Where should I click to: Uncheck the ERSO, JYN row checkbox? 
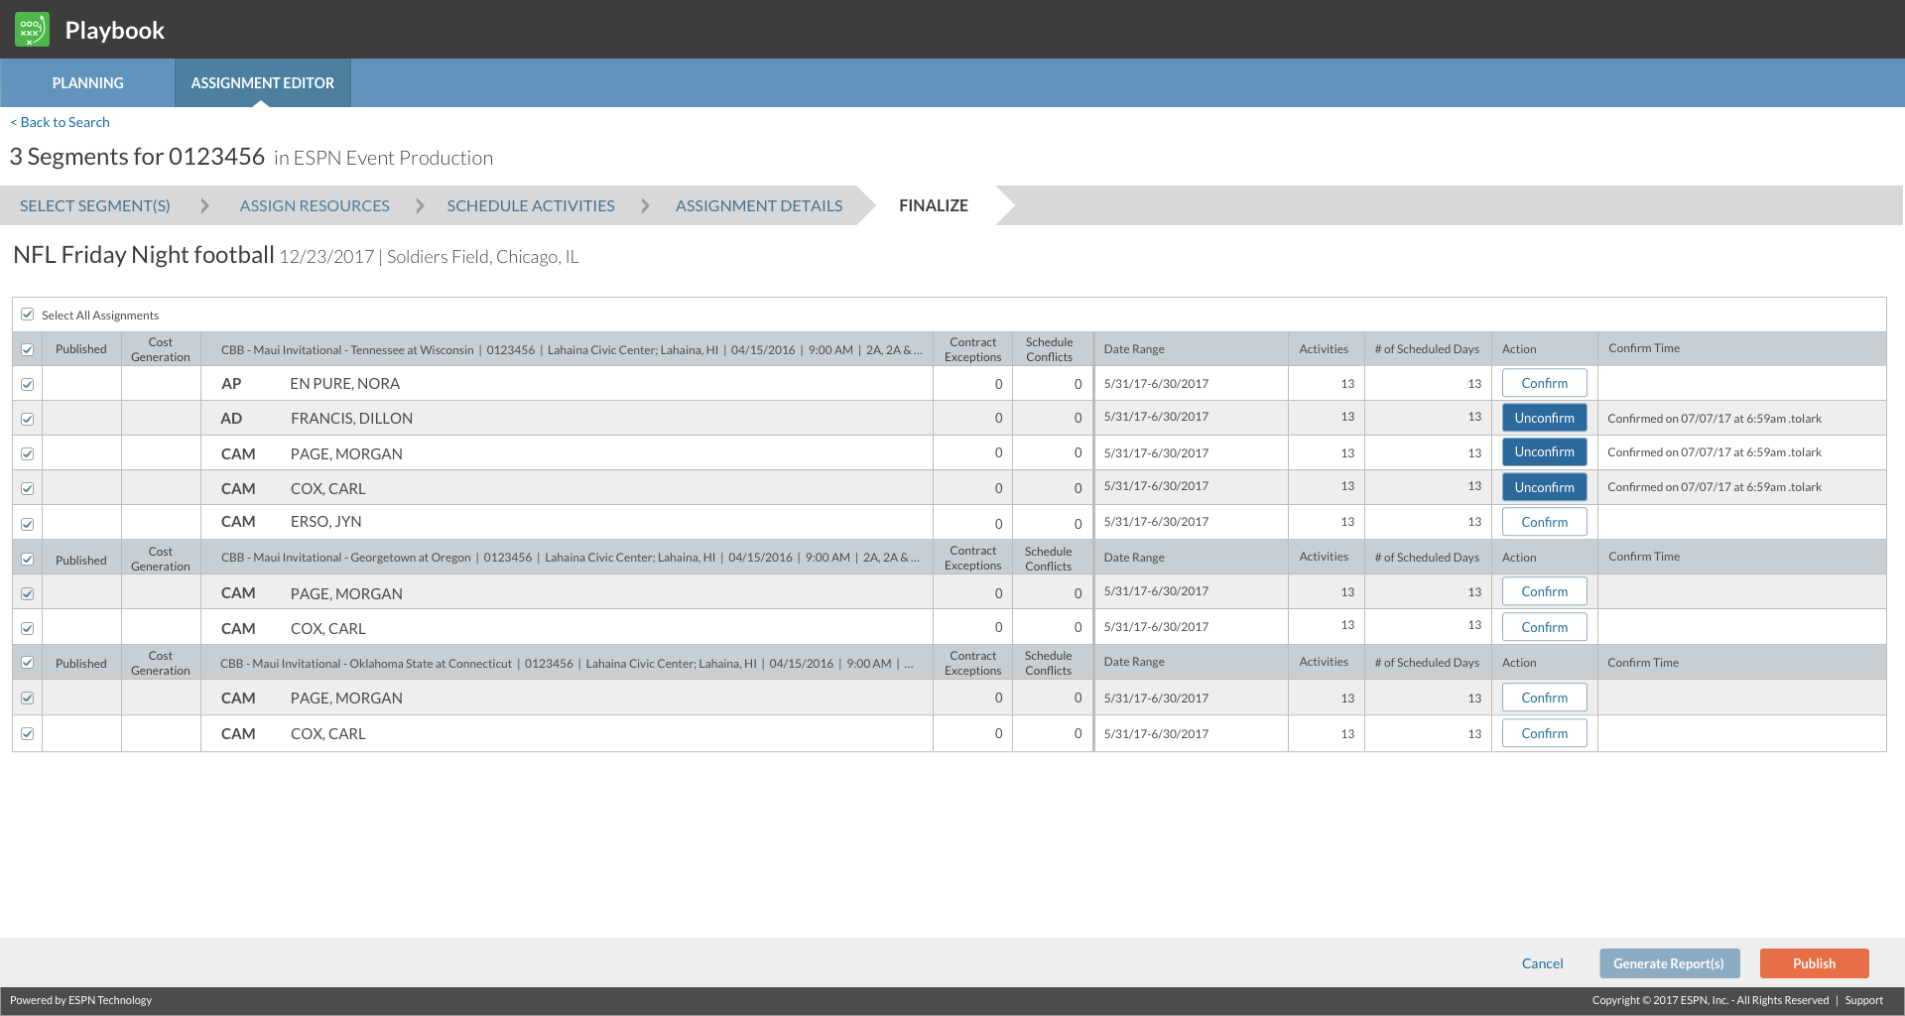(28, 524)
